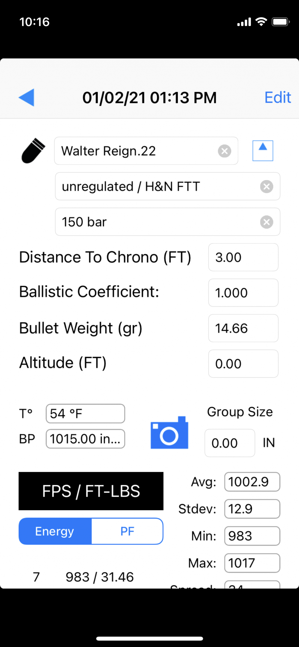This screenshot has width=299, height=647.
Task: Tap the BP barometric pressure field
Action: coord(85,439)
